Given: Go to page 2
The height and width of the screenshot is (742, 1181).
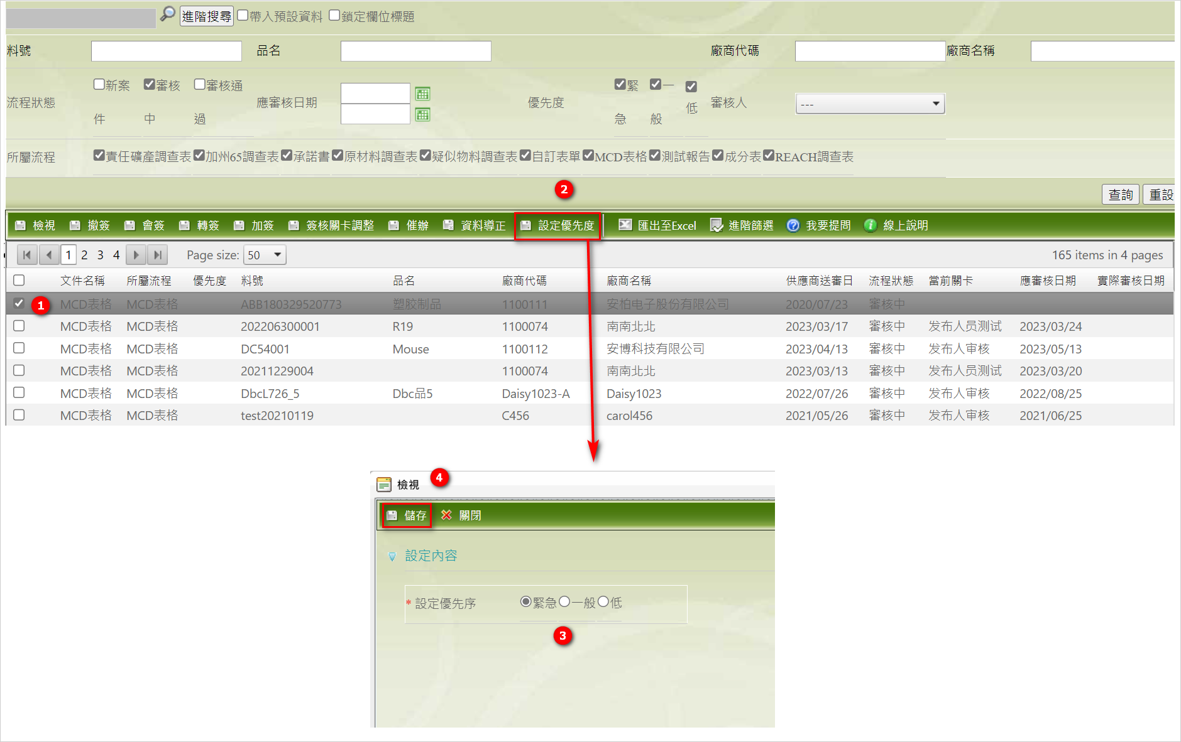Looking at the screenshot, I should tap(84, 255).
